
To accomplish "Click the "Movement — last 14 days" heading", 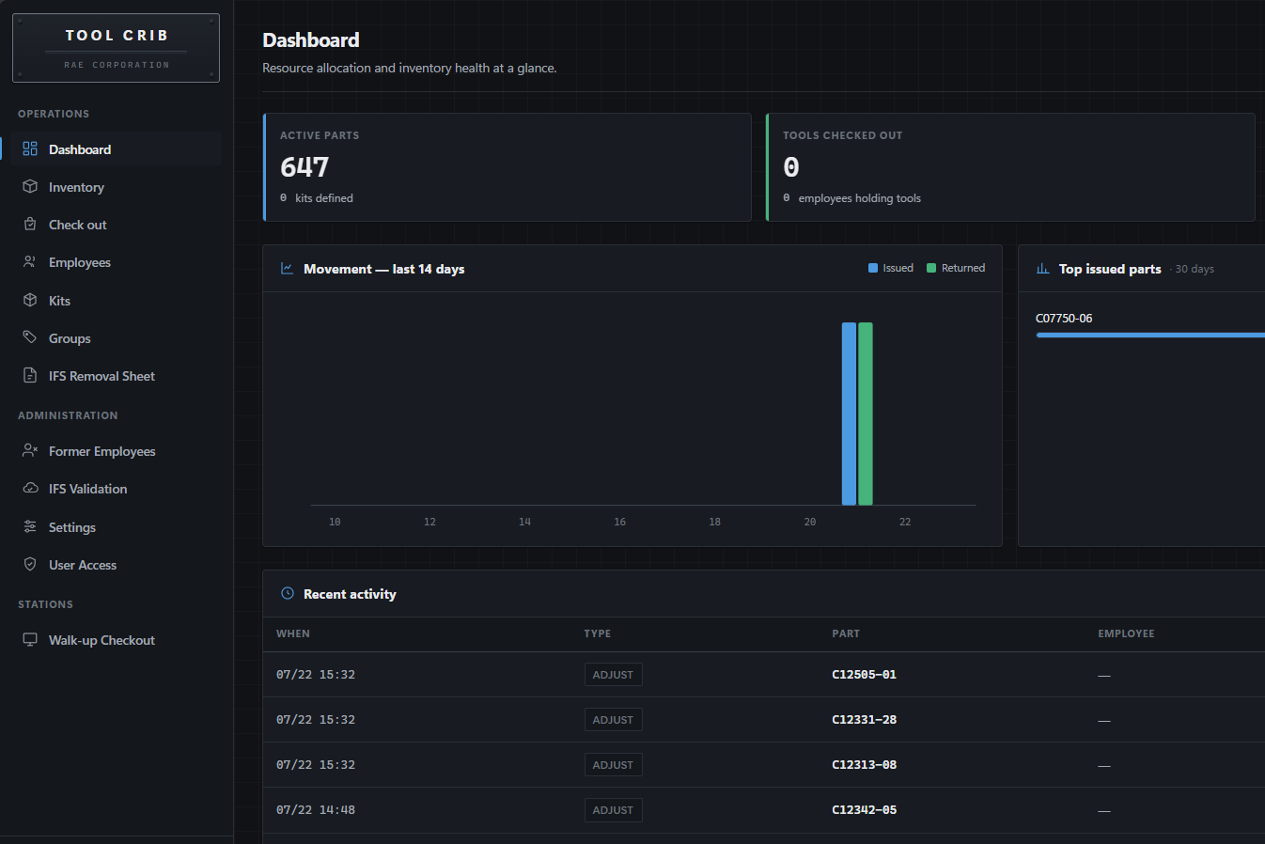I will tap(383, 269).
